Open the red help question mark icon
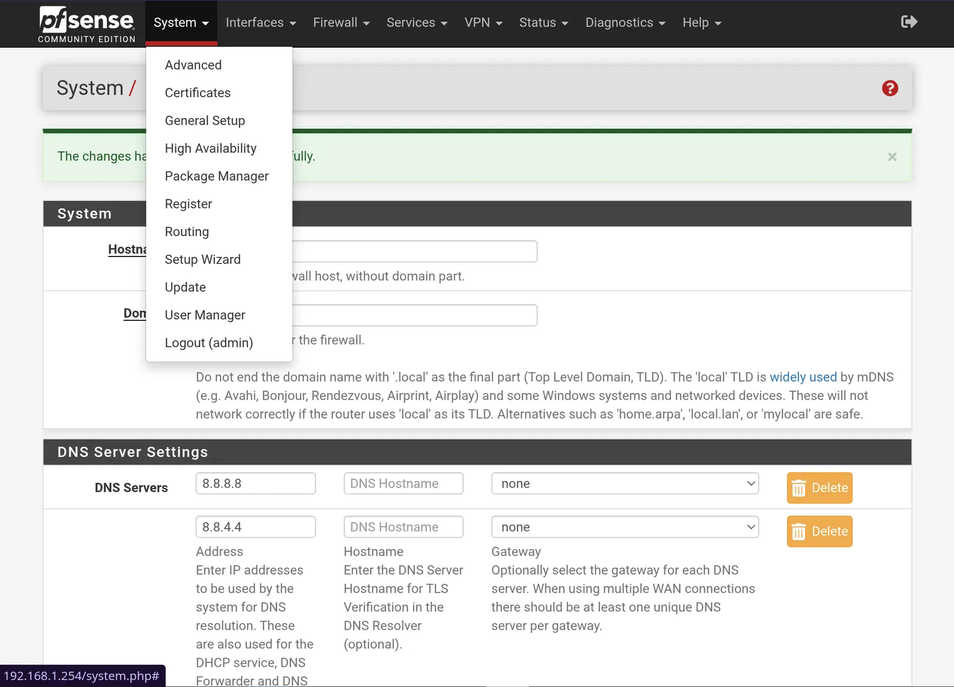The height and width of the screenshot is (687, 954). (x=890, y=88)
